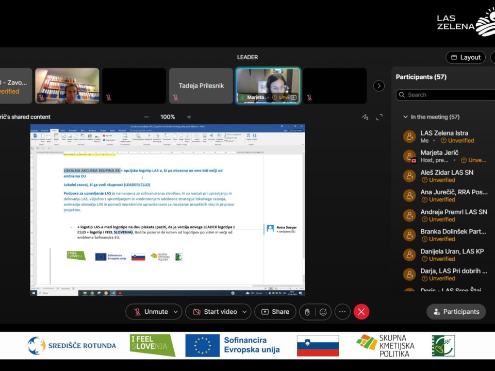This screenshot has height=371, width=495.
Task: Toggle the Participants panel button
Action: (x=456, y=312)
